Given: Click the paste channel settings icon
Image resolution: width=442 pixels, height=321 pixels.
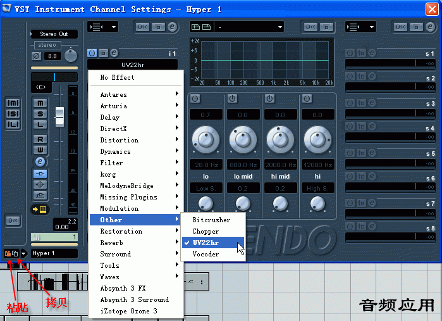Looking at the screenshot, I should 8,253.
